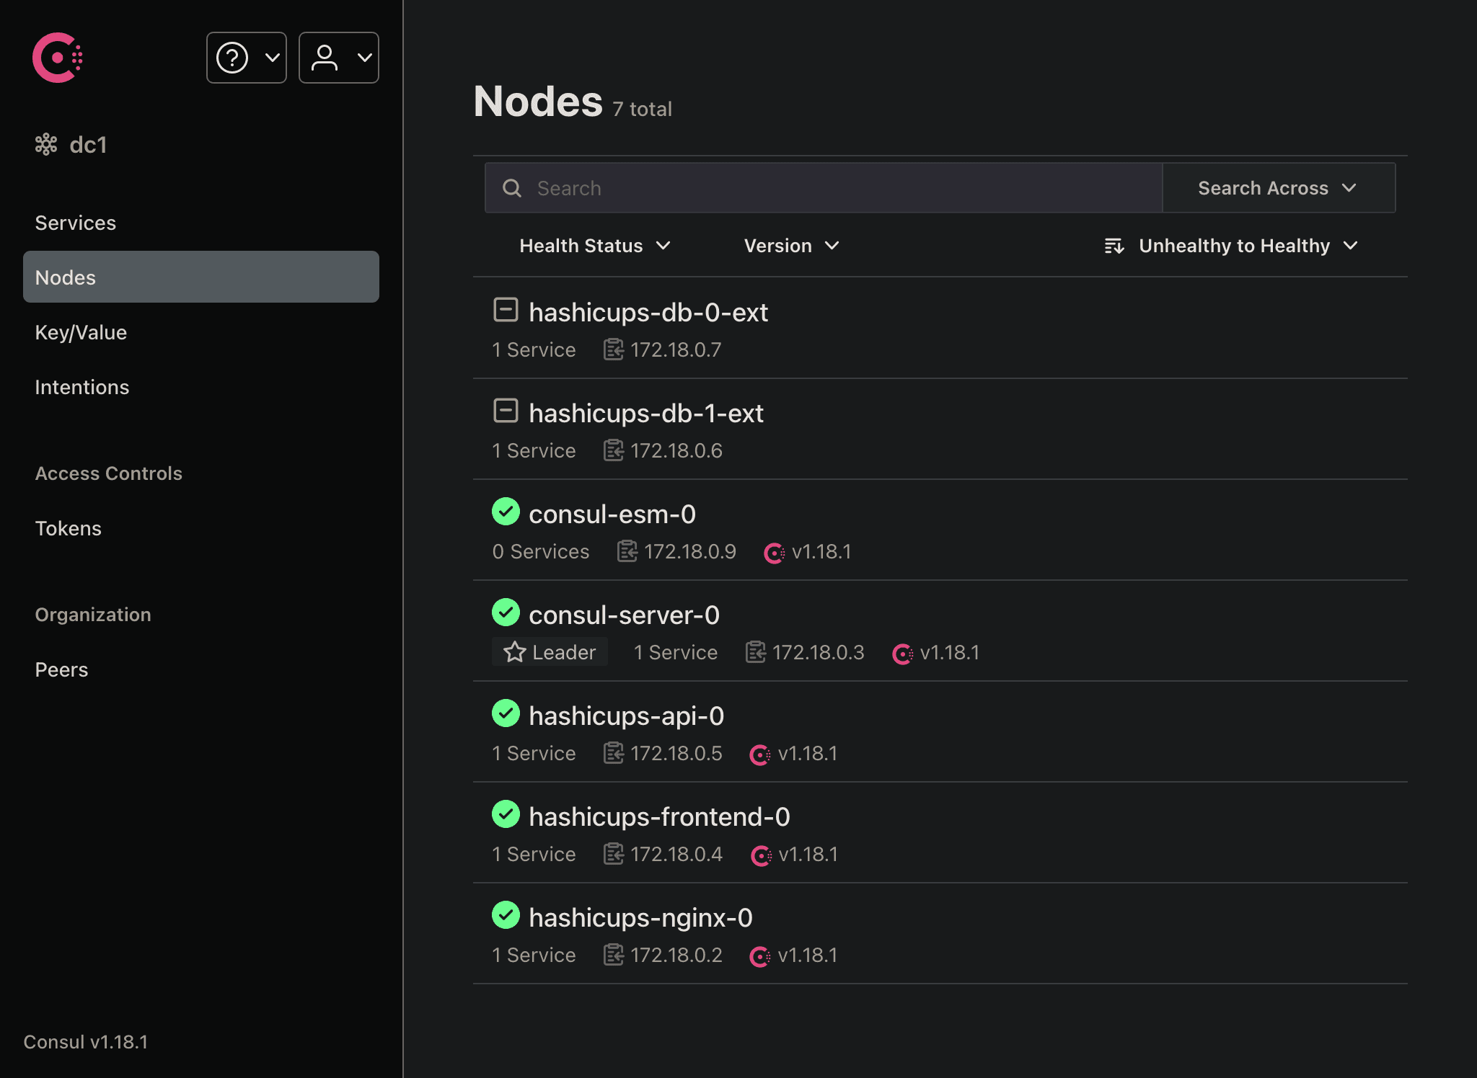This screenshot has width=1477, height=1078.
Task: Click the magnifier search icon
Action: (512, 188)
